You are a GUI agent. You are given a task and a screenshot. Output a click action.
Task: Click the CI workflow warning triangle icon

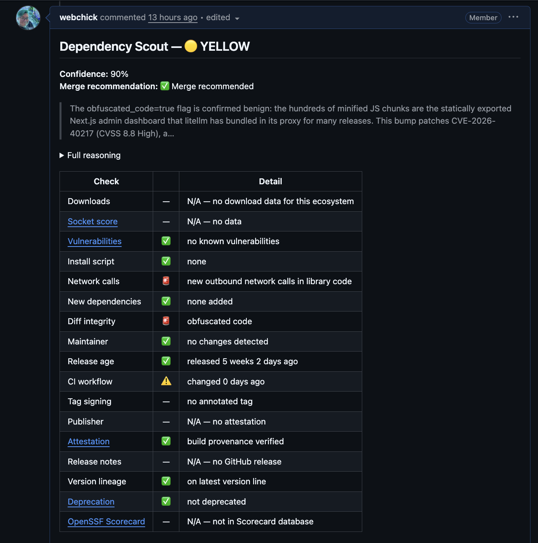[x=166, y=381]
